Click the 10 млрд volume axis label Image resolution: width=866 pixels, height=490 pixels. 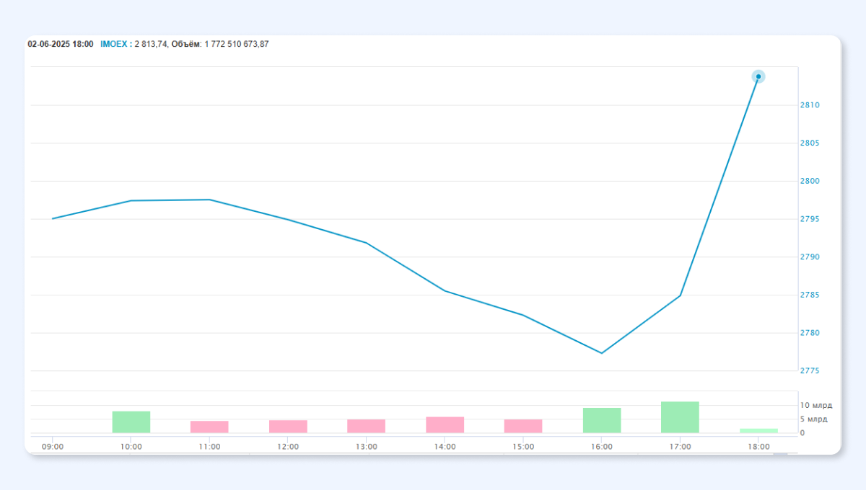pos(815,405)
